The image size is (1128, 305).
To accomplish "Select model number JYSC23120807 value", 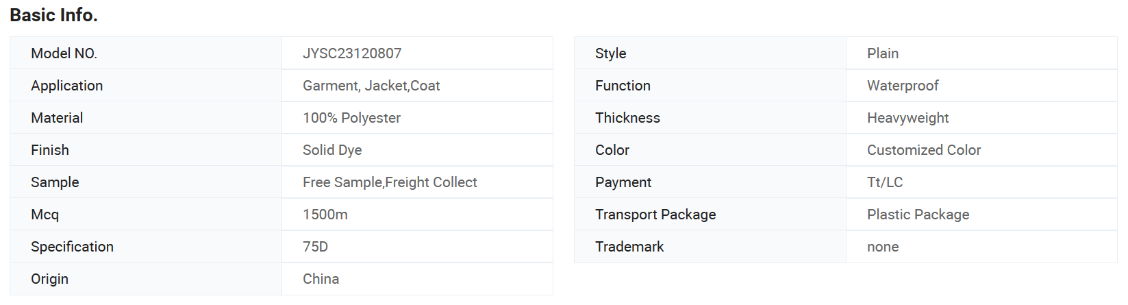I will pyautogui.click(x=352, y=53).
